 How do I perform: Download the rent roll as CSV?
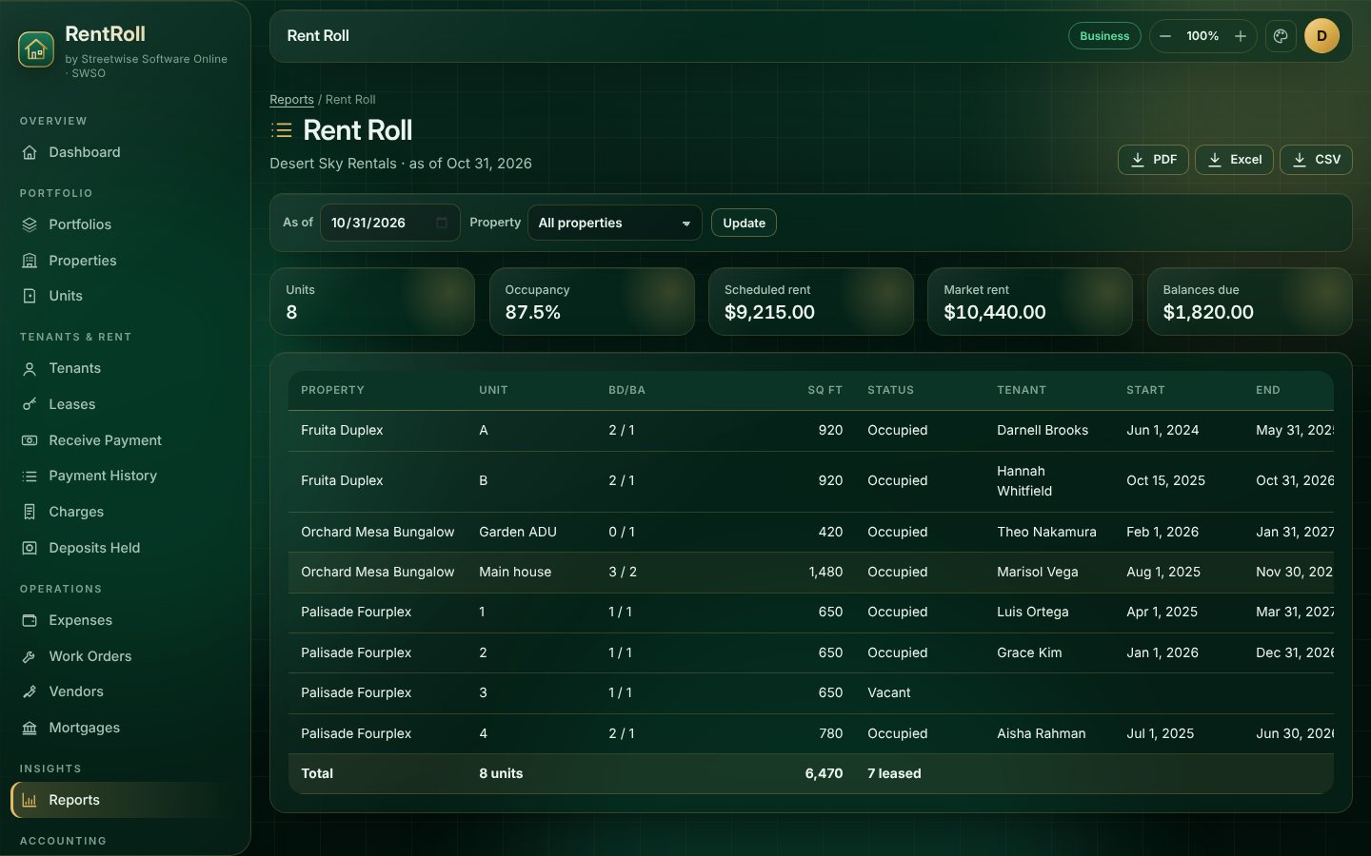pos(1316,160)
